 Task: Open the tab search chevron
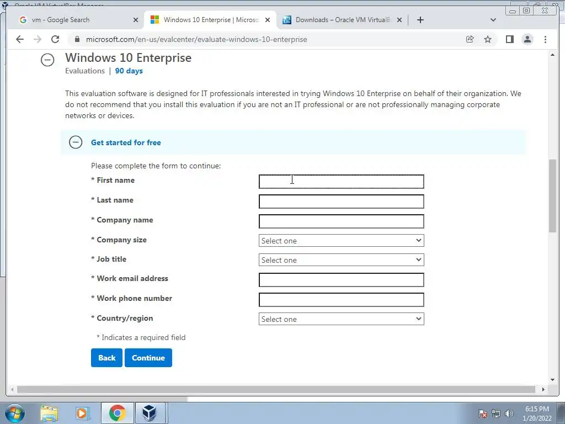pyautogui.click(x=493, y=20)
